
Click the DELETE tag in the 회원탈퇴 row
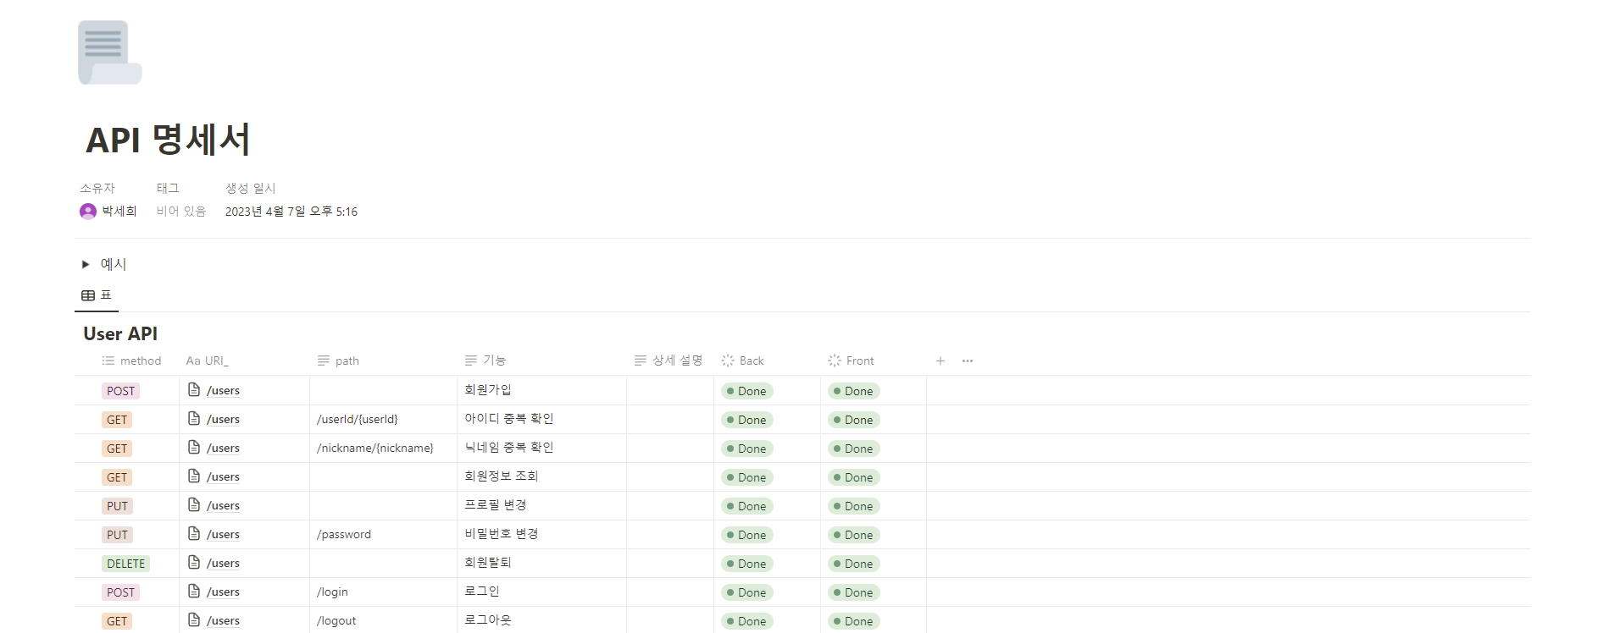point(125,564)
